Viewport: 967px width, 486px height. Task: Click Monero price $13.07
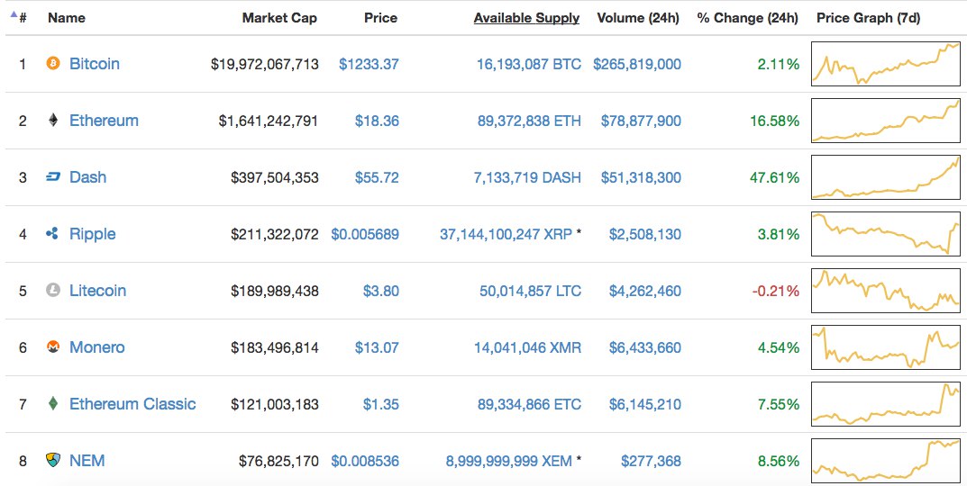point(377,347)
